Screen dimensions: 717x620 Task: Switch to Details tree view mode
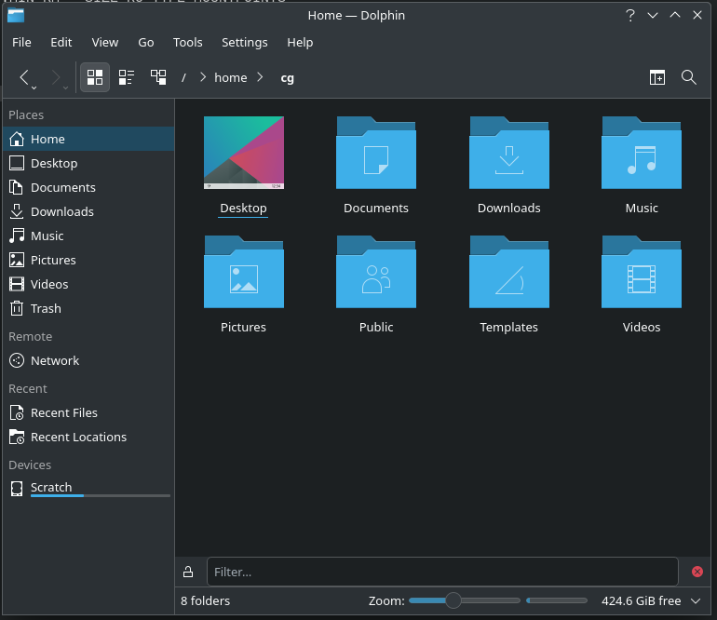click(158, 77)
